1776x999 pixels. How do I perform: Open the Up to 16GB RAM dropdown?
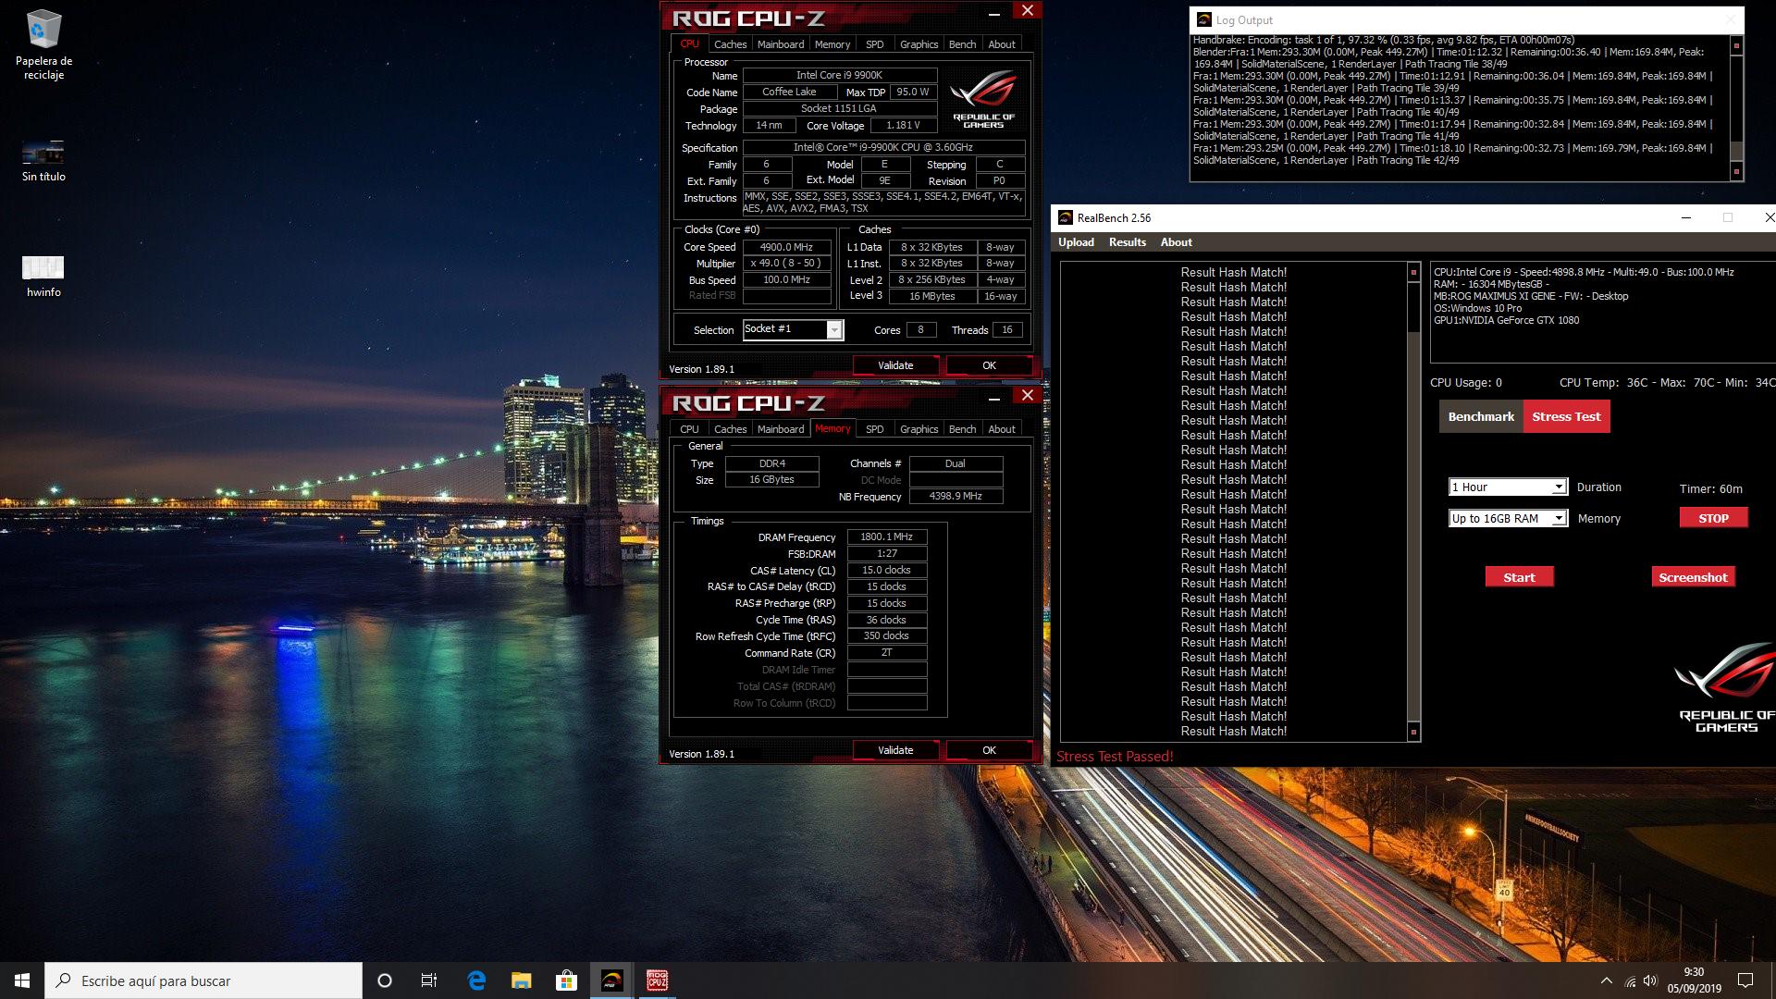pyautogui.click(x=1558, y=519)
